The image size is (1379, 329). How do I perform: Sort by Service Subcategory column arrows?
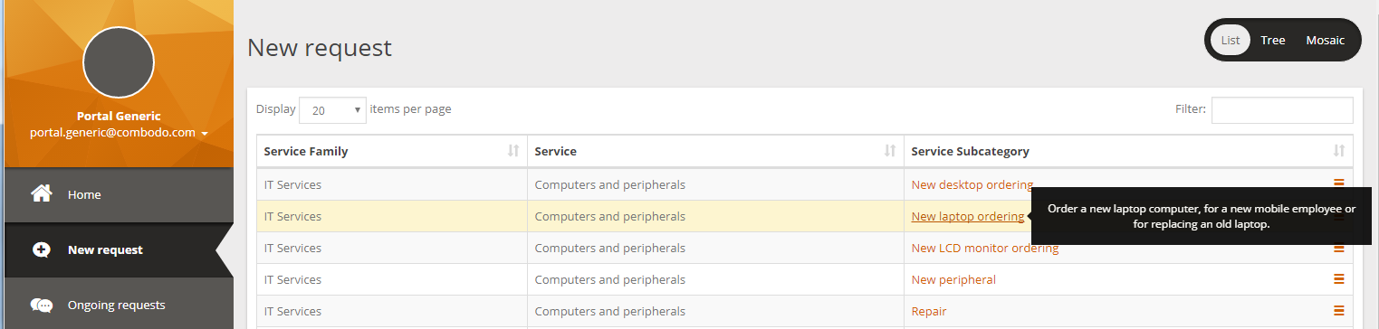tap(1339, 151)
